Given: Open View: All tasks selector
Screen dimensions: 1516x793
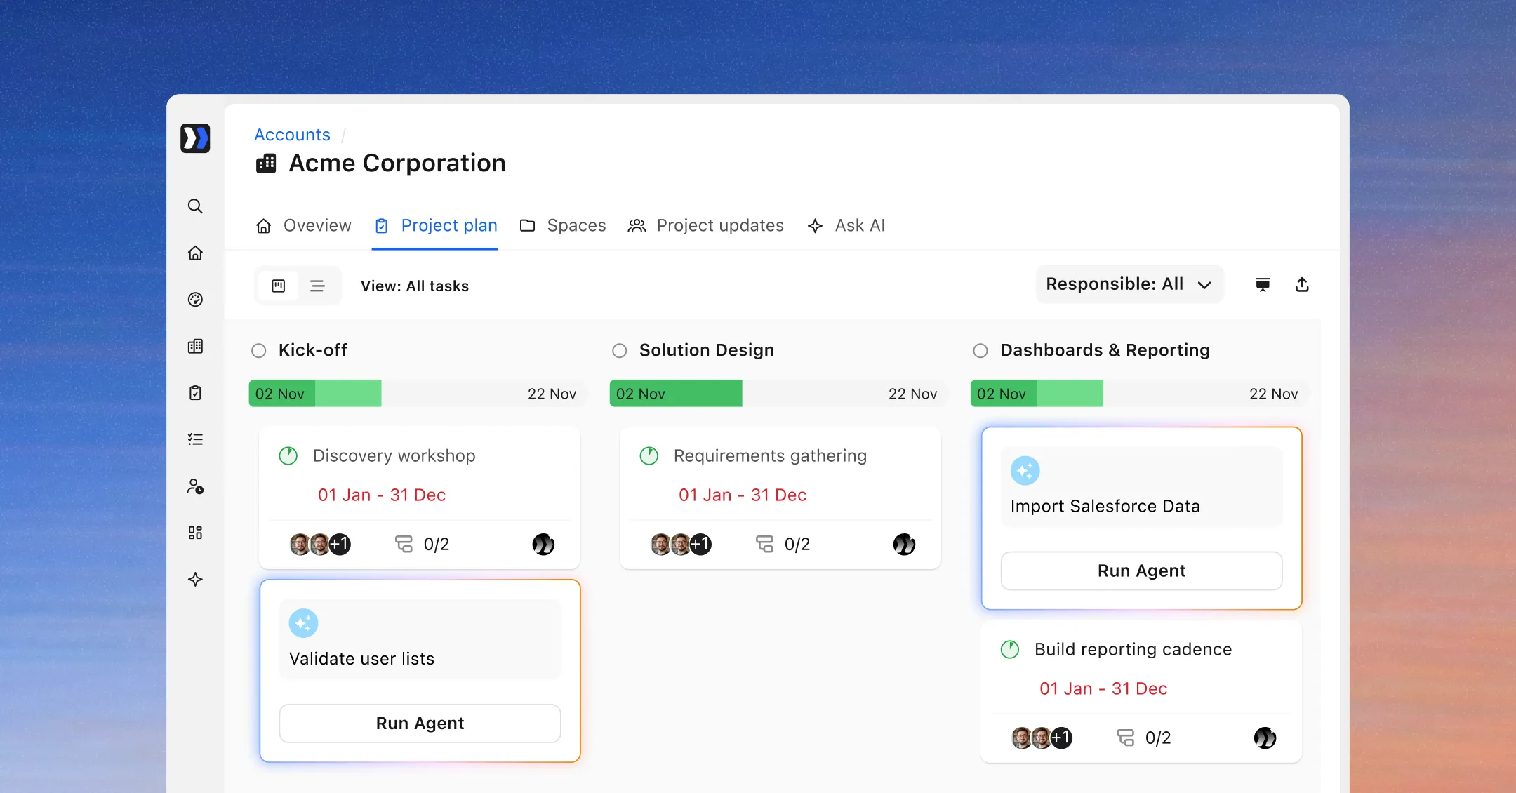Looking at the screenshot, I should tap(414, 286).
